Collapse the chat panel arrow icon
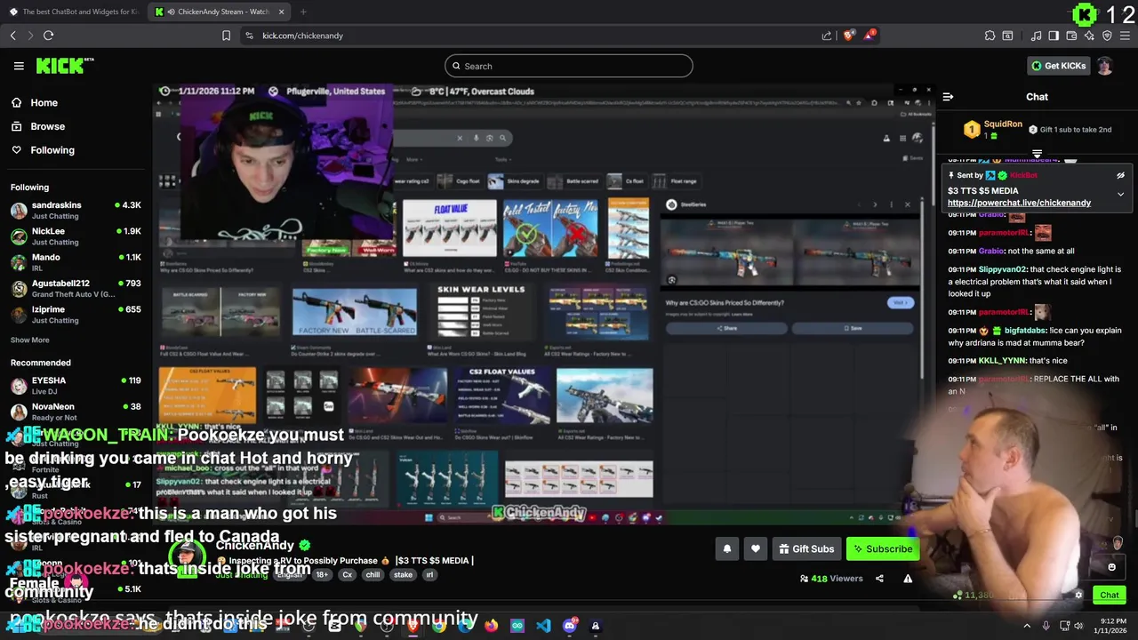Image resolution: width=1138 pixels, height=640 pixels. click(948, 97)
